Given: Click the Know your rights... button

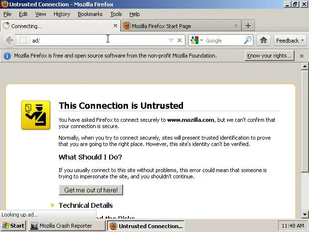Looking at the screenshot, I should pos(269,56).
